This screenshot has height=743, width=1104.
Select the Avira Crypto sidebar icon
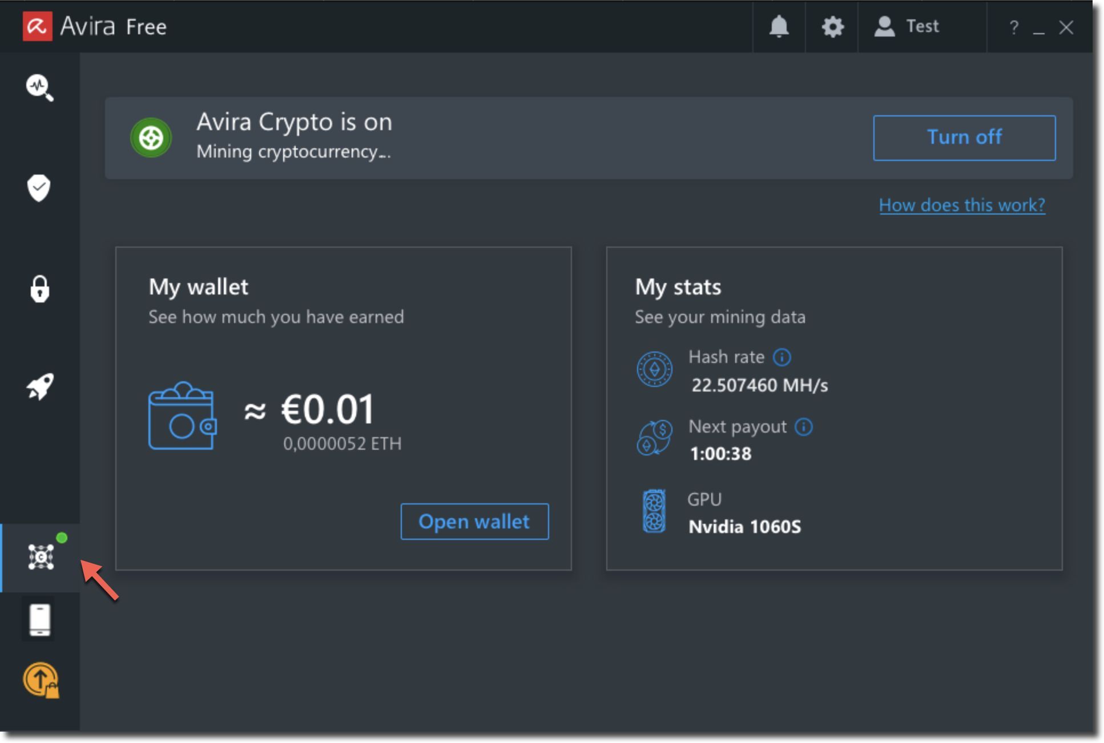click(x=41, y=556)
